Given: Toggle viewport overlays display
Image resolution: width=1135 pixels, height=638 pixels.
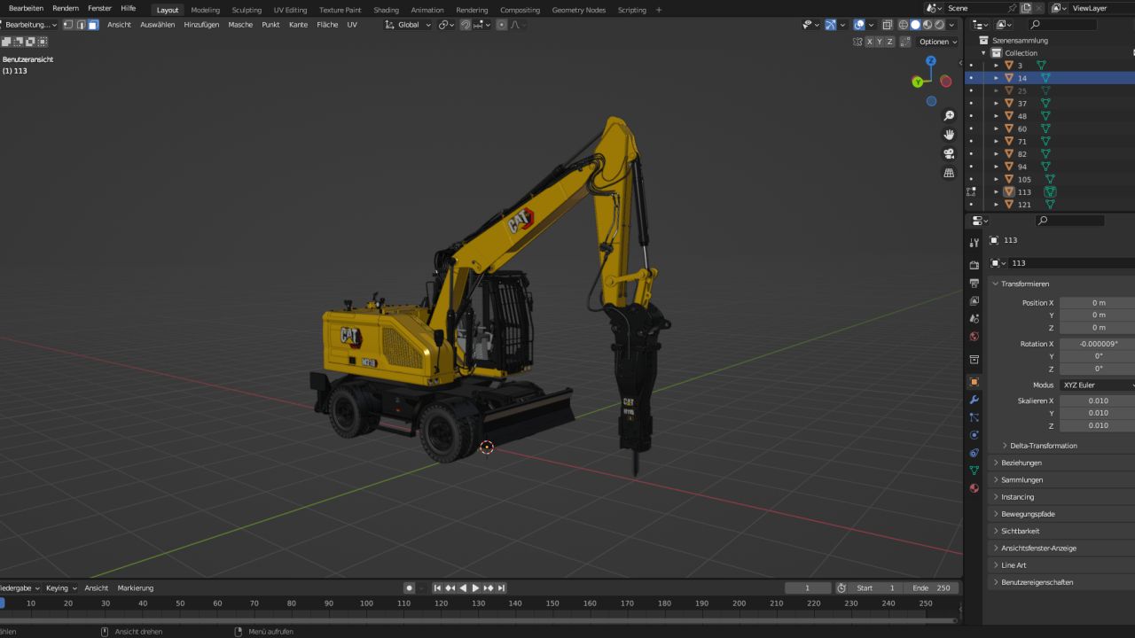Looking at the screenshot, I should (x=859, y=25).
